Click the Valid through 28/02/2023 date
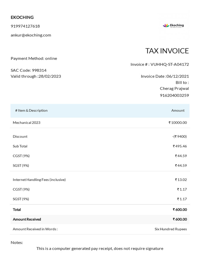This screenshot has width=200, height=267. click(x=36, y=76)
